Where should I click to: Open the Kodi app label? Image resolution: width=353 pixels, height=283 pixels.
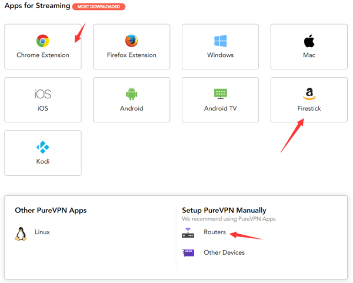[43, 161]
